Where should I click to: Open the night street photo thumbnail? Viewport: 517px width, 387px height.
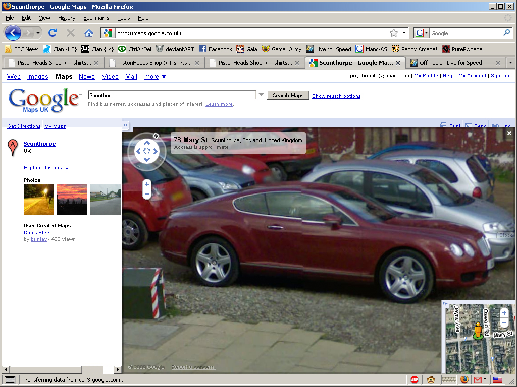[x=38, y=200]
